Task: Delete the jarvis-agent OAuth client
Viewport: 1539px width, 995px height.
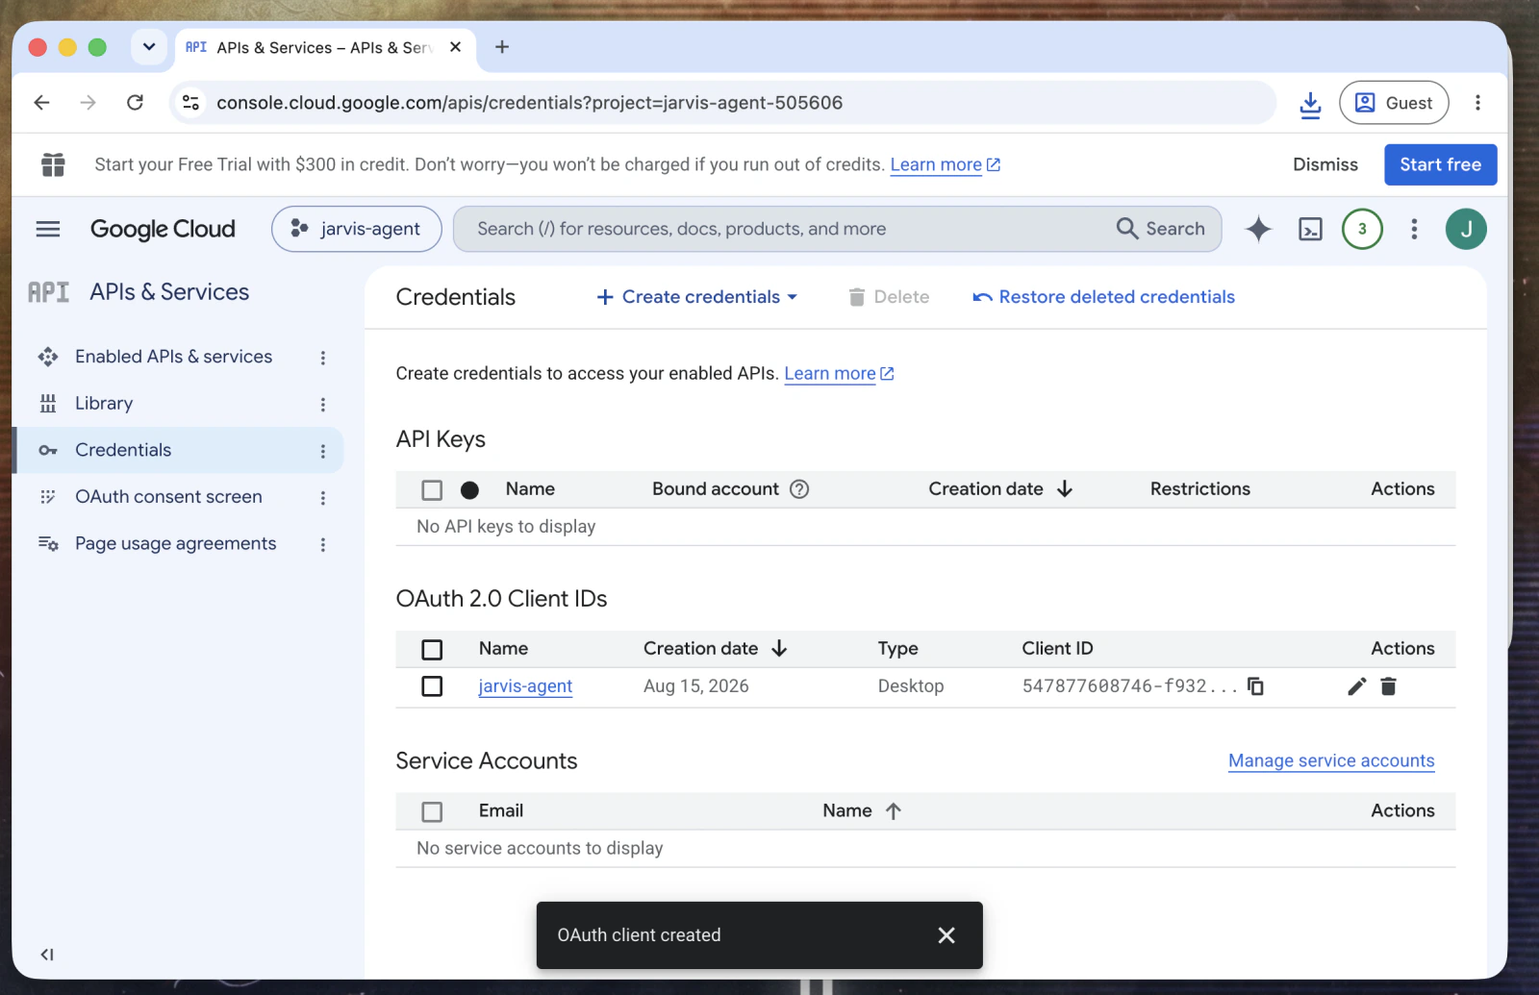Action: click(x=1388, y=685)
